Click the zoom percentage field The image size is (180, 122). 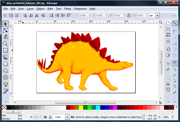(166, 117)
